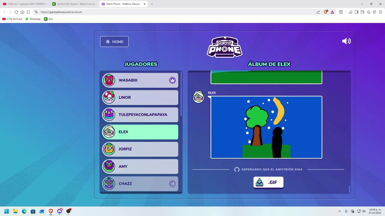This screenshot has width=385, height=216.
Task: Click WASABIII's strawberry avatar
Action: (x=109, y=80)
